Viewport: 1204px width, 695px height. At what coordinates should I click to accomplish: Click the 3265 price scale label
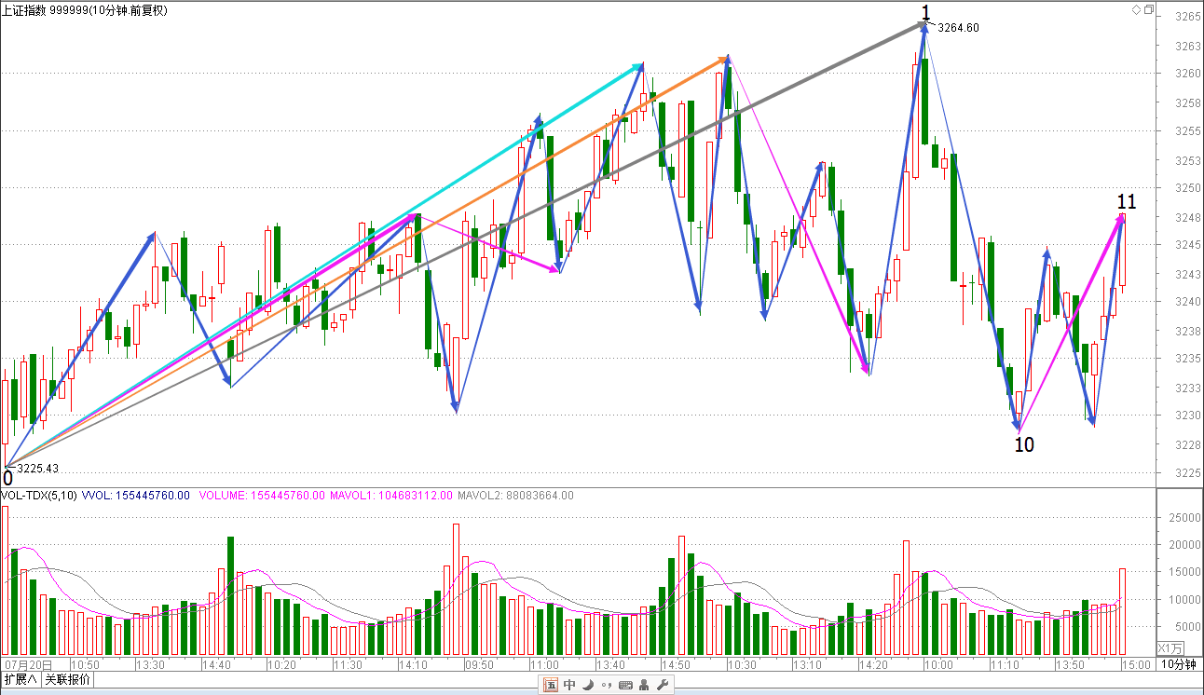[1186, 17]
